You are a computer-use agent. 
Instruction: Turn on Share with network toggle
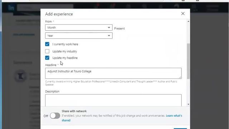[55, 116]
